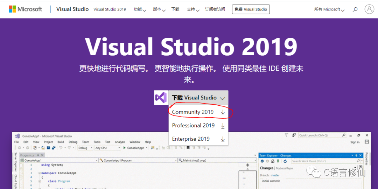Click the Microsoft logo in the header
The image size is (378, 189).
tap(25, 9)
